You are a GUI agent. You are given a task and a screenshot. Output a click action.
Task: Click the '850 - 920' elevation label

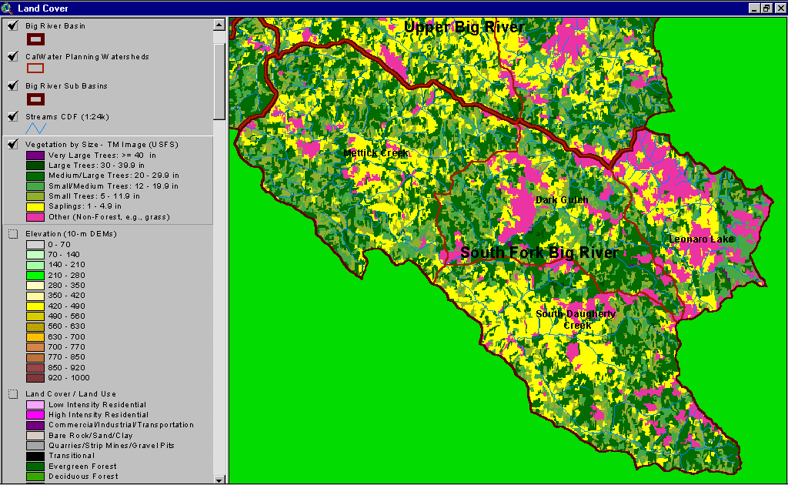click(x=67, y=367)
